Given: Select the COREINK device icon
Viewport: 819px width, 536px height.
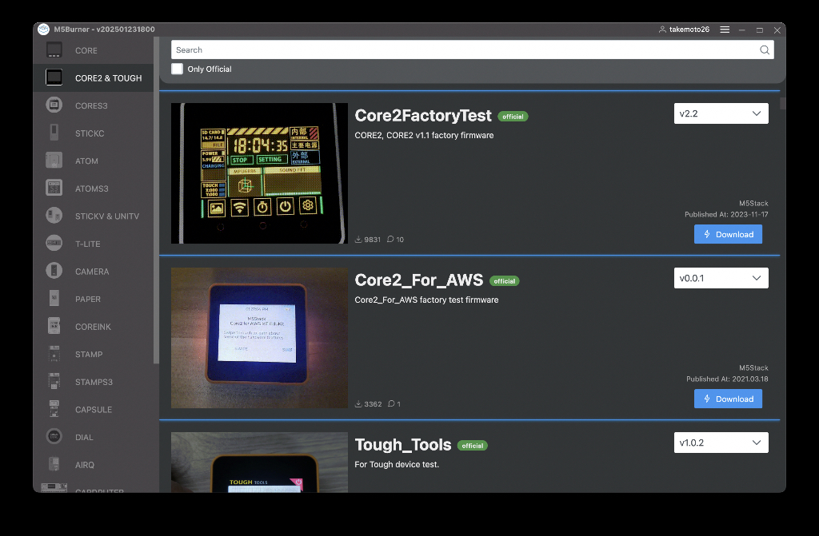Looking at the screenshot, I should (54, 326).
